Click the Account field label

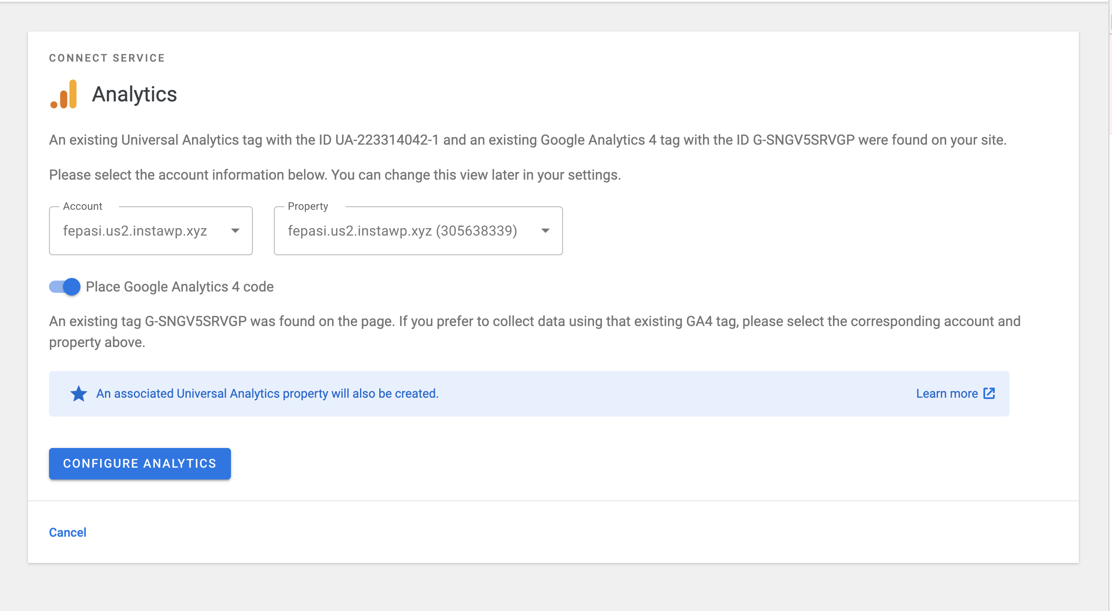click(x=82, y=206)
